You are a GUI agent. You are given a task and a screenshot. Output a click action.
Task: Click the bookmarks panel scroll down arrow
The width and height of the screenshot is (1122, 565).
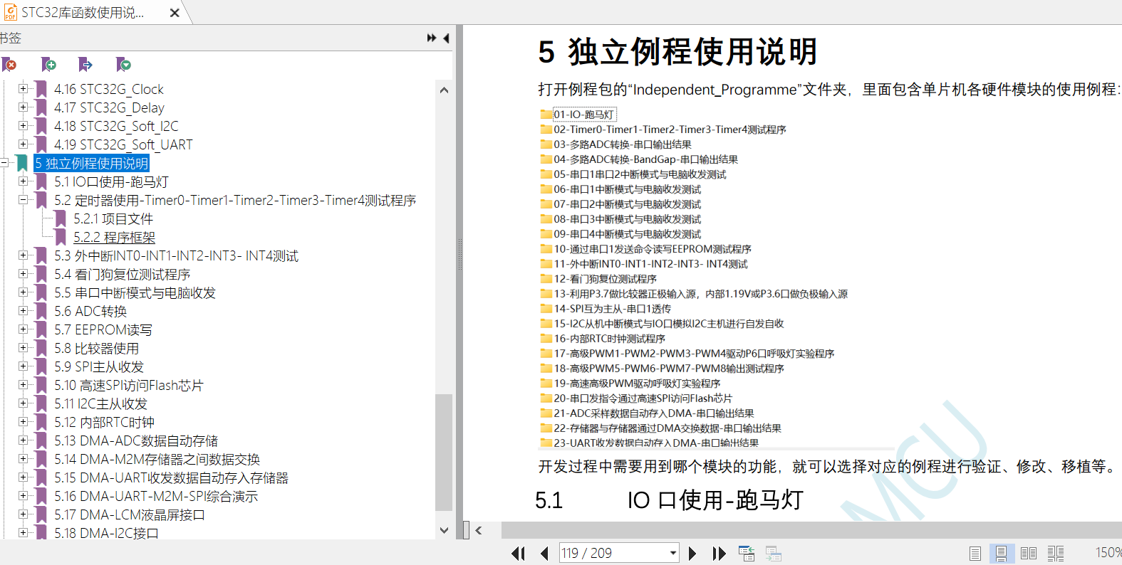tap(444, 530)
